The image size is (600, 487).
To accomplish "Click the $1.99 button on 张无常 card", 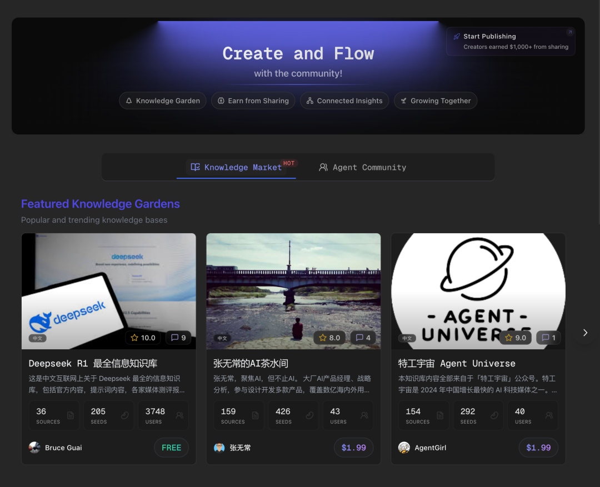I will (353, 448).
